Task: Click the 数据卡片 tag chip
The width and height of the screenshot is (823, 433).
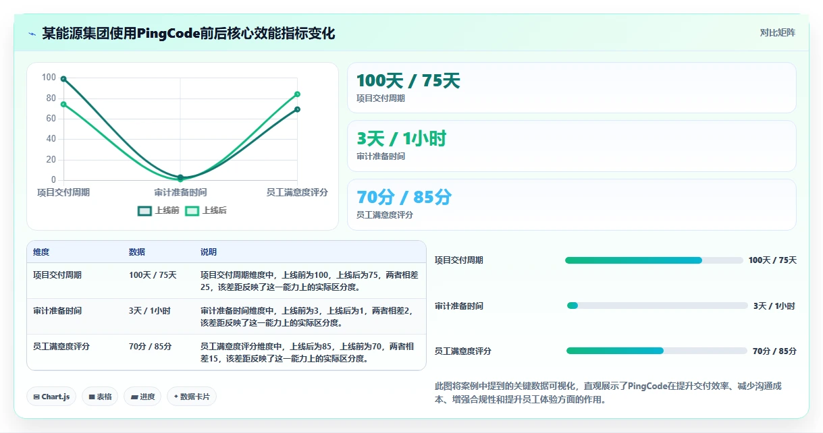Action: tap(192, 397)
